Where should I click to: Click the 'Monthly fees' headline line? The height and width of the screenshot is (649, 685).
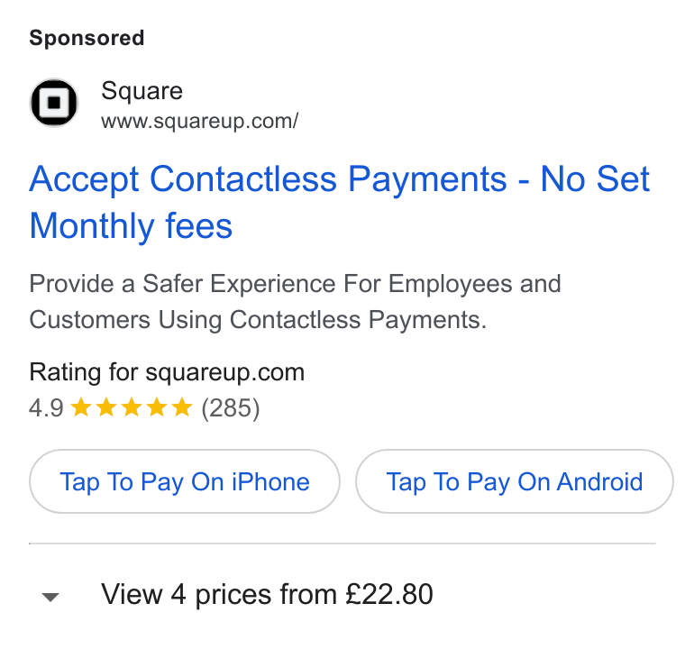pos(131,226)
